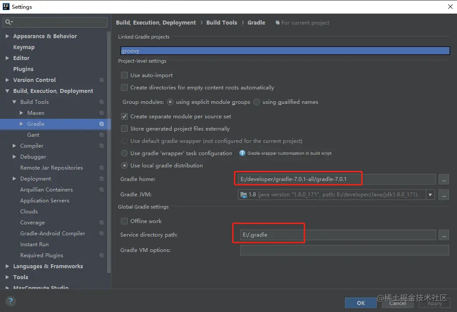Viewport: 457px width, 312px height.
Task: Click the project-level icon next to Remote Jar Repositories
Action: click(101, 168)
